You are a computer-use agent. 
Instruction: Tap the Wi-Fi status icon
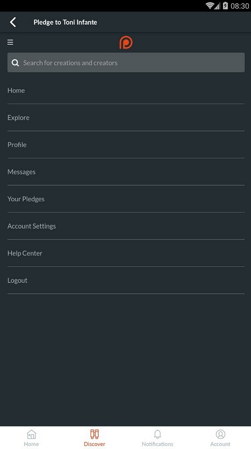210,5
